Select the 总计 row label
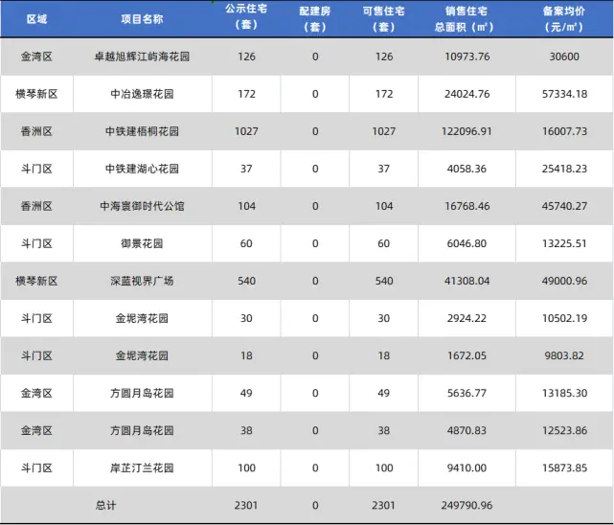614x525 pixels. pyautogui.click(x=105, y=505)
